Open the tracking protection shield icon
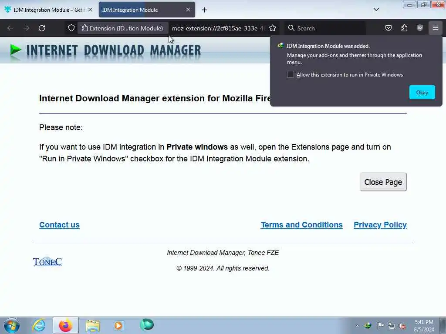The height and width of the screenshot is (334, 446). pos(71,28)
